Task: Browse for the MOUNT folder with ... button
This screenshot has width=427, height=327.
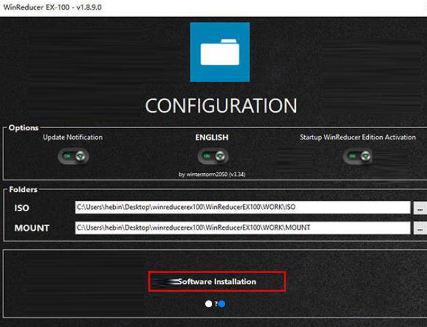Action: [x=420, y=228]
